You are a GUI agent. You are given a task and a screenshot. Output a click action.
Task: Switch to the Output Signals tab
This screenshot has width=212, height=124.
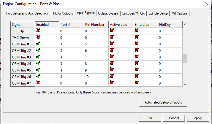coord(108,13)
